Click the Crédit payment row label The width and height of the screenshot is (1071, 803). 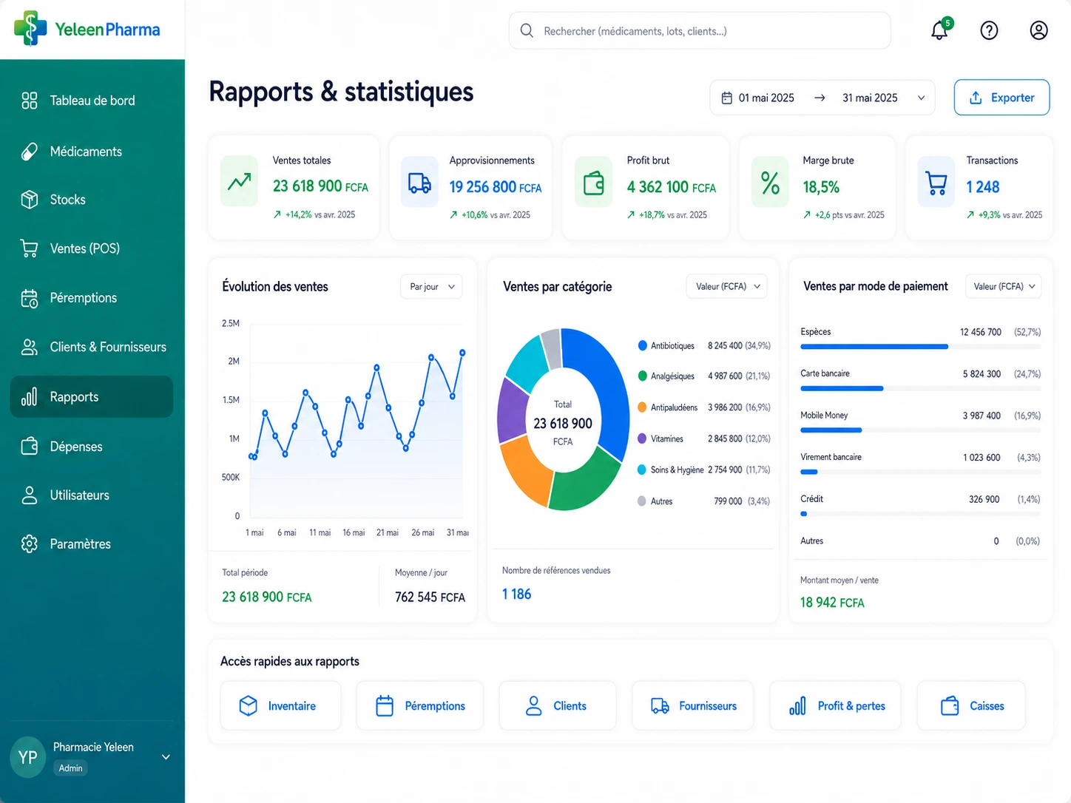click(811, 499)
